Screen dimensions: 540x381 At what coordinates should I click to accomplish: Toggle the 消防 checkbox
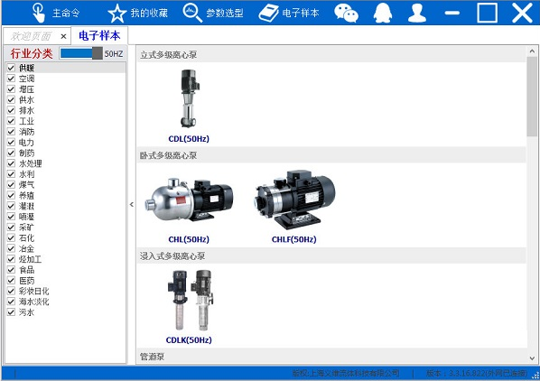click(11, 132)
